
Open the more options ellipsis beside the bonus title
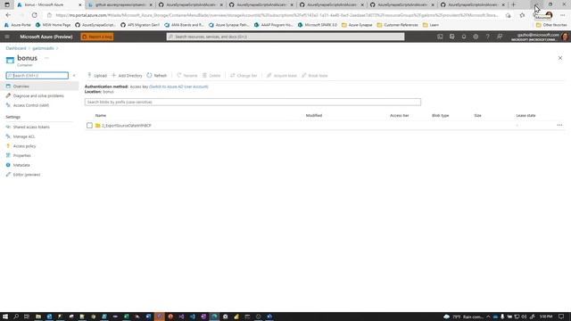click(46, 58)
